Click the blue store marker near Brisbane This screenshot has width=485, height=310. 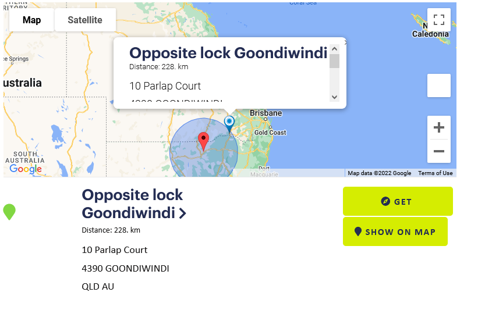point(229,122)
